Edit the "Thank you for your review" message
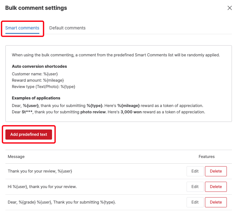This screenshot has width=237, height=214. (195, 171)
